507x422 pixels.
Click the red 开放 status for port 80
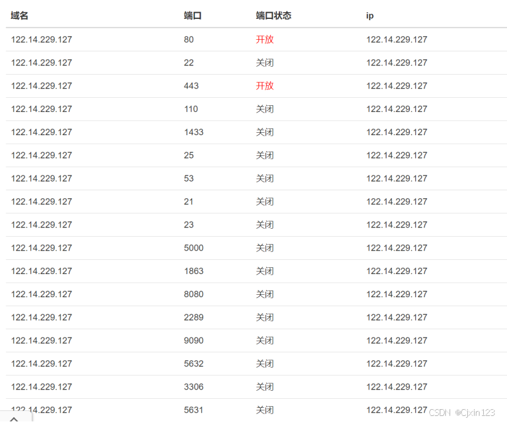[x=265, y=40]
